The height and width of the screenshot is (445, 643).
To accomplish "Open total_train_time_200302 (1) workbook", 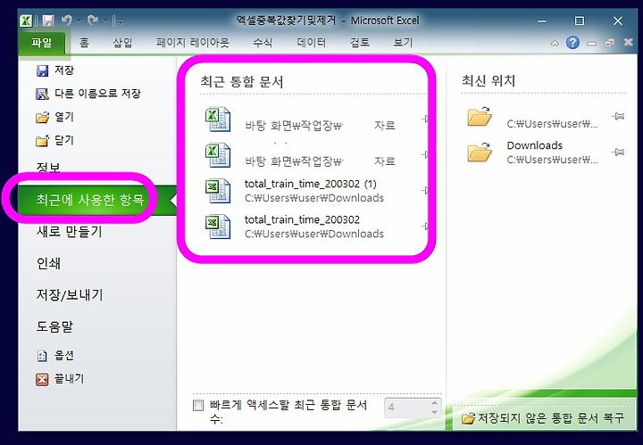I will coord(313,191).
